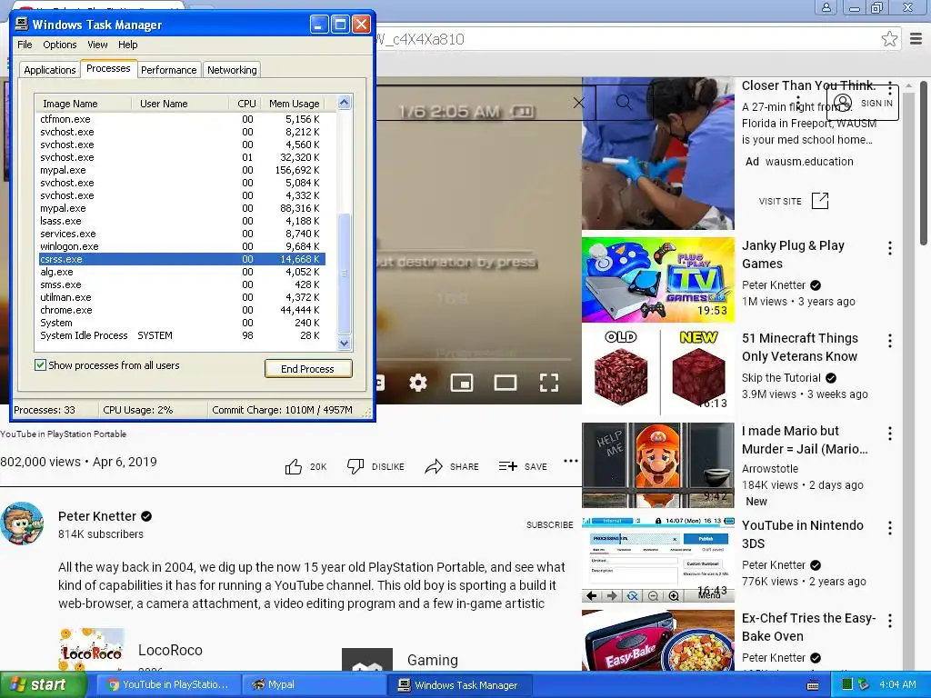Open options for 51 Minecraft Things video

889,341
